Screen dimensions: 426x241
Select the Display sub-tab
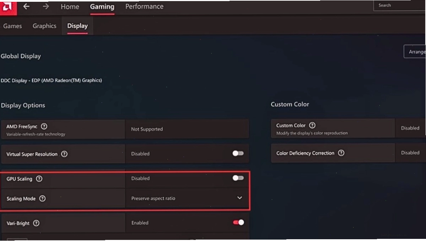77,26
